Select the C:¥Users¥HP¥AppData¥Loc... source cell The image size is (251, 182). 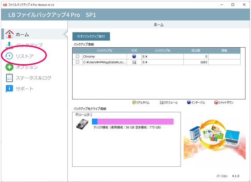coord(104,62)
